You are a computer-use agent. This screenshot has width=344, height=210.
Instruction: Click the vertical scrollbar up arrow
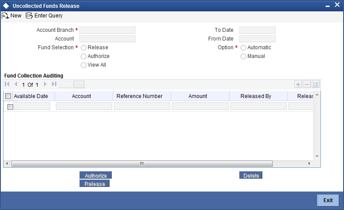[317, 95]
